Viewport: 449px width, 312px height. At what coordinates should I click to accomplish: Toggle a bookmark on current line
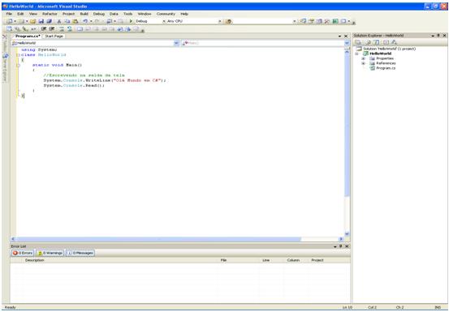(80, 29)
